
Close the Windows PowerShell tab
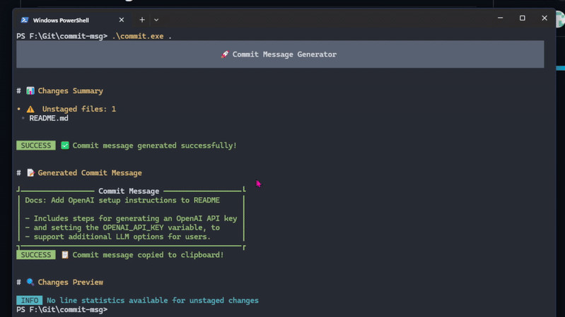pos(122,20)
